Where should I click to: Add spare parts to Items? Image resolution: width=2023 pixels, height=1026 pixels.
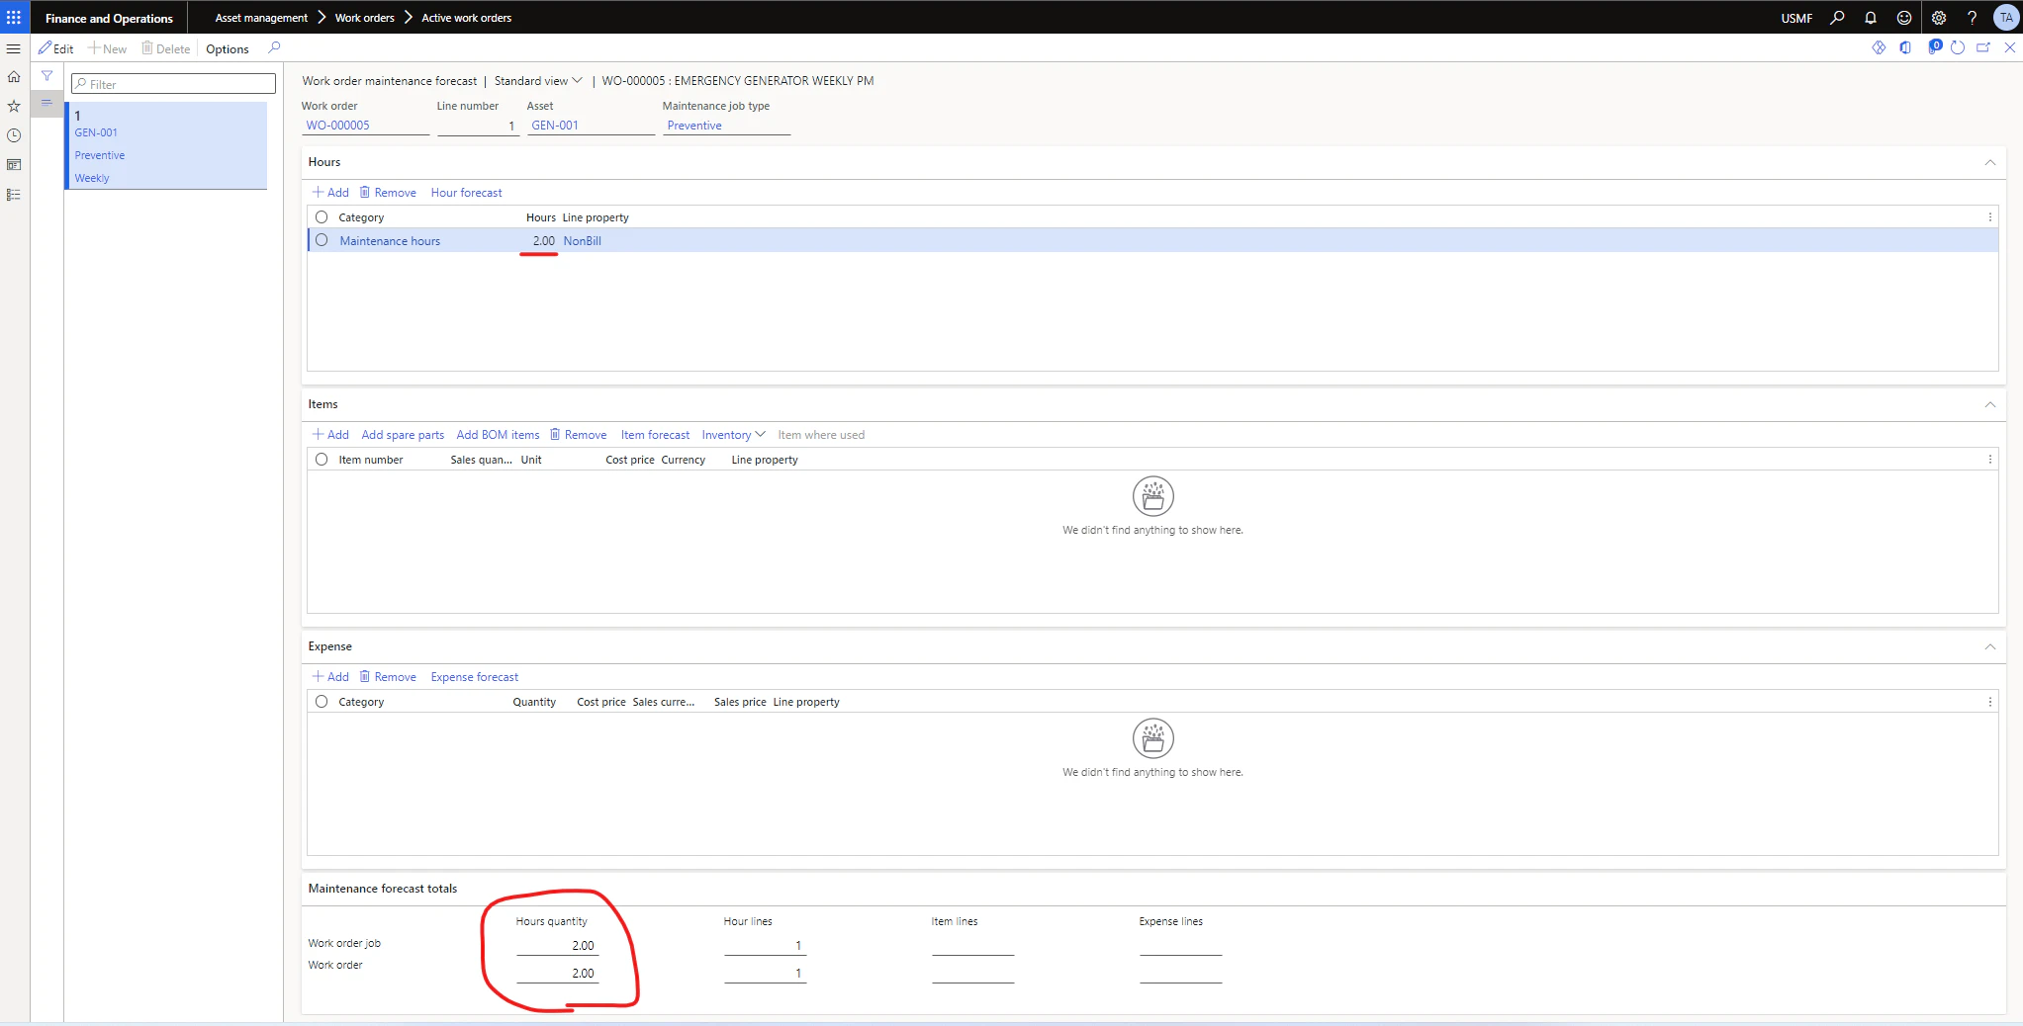pyautogui.click(x=403, y=435)
